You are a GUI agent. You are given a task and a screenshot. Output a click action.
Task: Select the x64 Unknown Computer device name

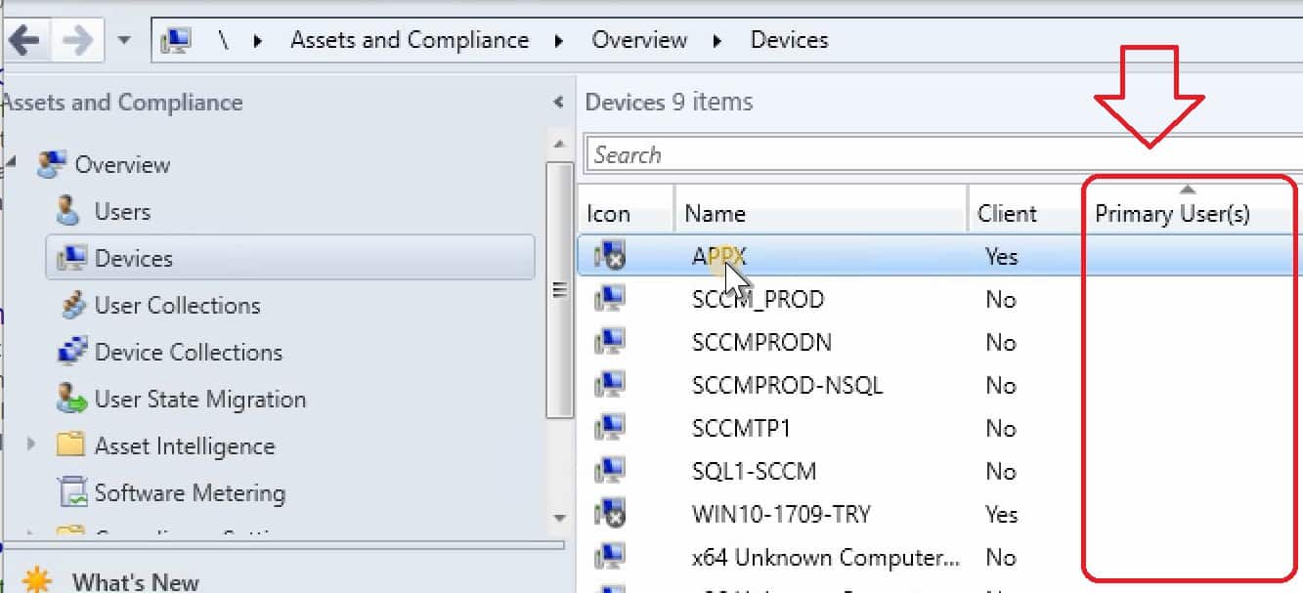[826, 558]
